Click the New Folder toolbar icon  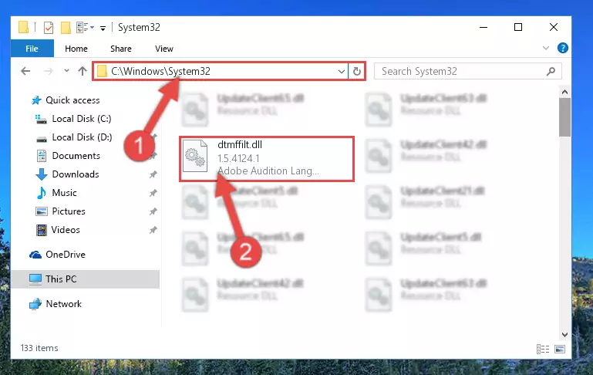(x=66, y=28)
